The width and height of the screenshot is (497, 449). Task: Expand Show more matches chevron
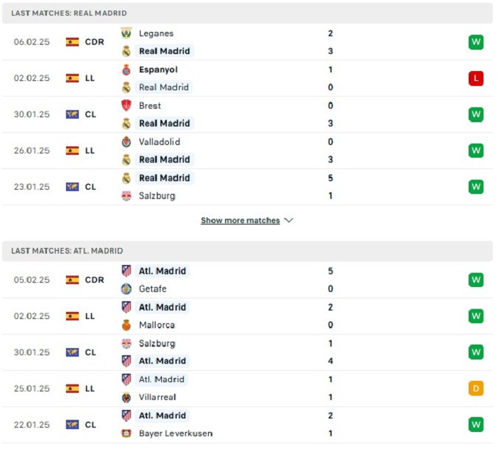pos(289,220)
